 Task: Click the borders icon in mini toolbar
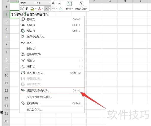(x=53, y=9)
